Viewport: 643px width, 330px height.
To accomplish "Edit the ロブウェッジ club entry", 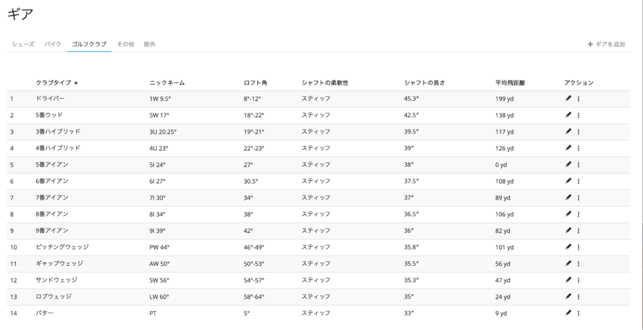I will coord(568,297).
